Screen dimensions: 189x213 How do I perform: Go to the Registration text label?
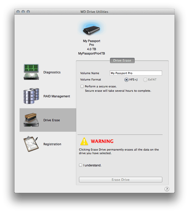(x=52, y=144)
